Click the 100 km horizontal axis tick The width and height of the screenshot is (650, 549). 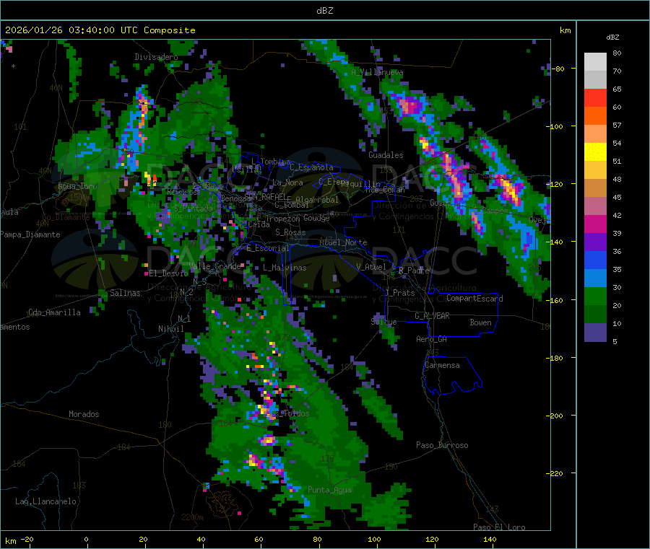click(374, 540)
